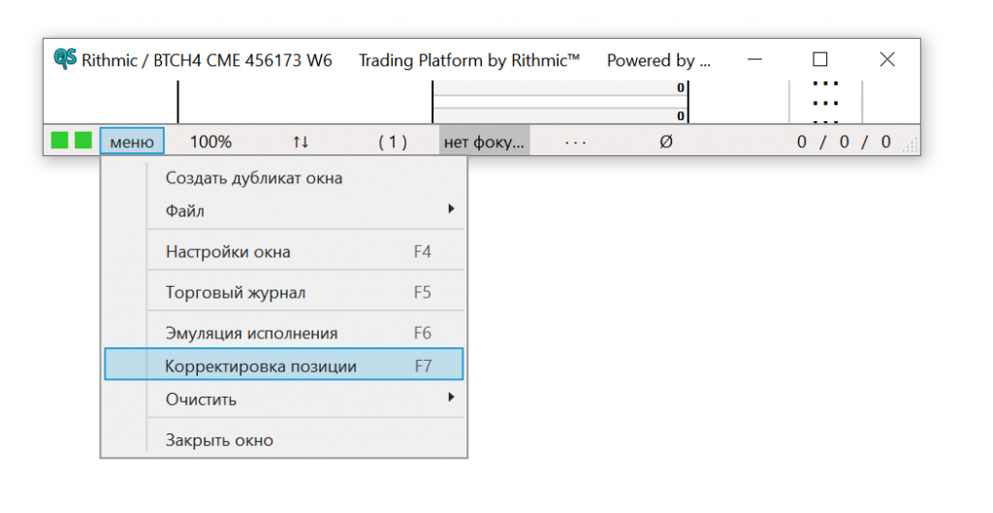Click the up-down arrows icon in status bar

[301, 142]
